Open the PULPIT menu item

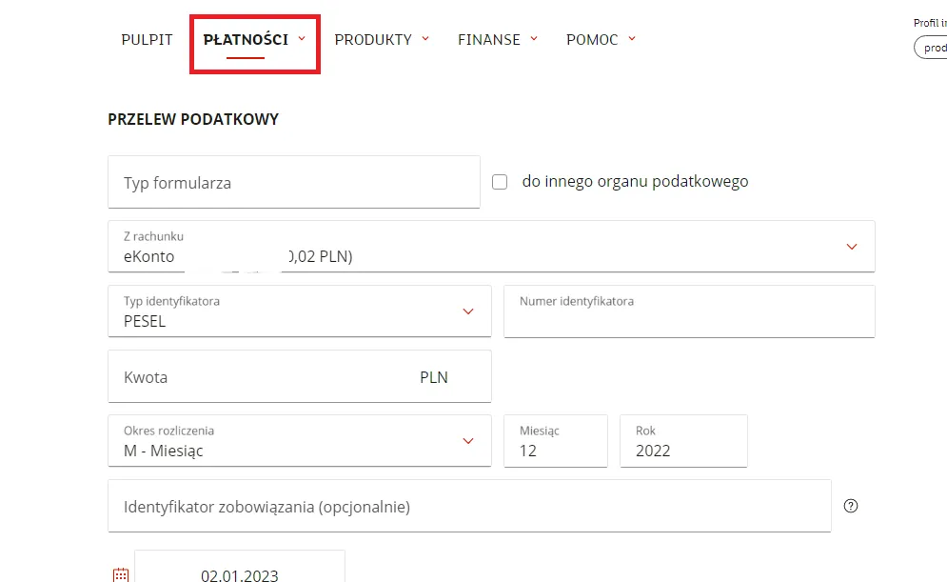pyautogui.click(x=147, y=39)
